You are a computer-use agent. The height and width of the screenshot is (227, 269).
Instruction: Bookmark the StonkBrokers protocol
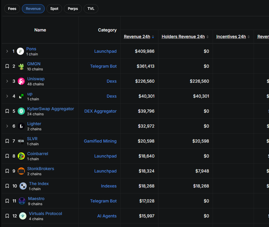(x=7, y=171)
